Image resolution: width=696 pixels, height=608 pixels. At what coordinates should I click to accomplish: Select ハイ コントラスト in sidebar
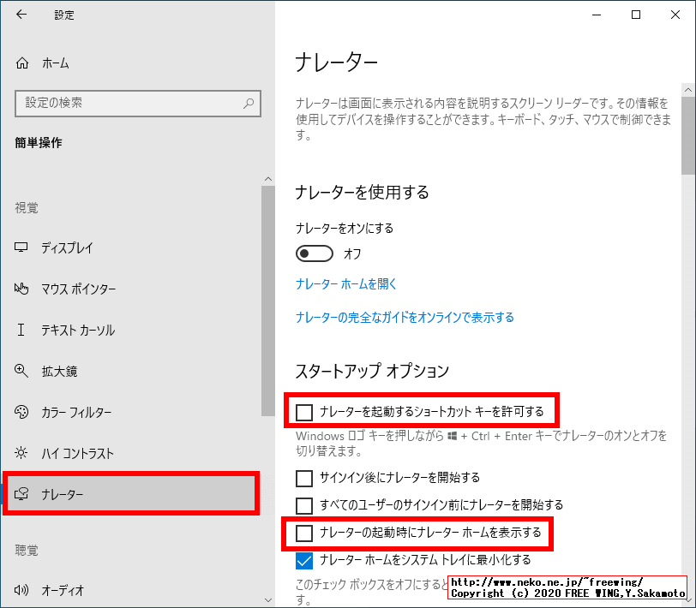click(78, 453)
